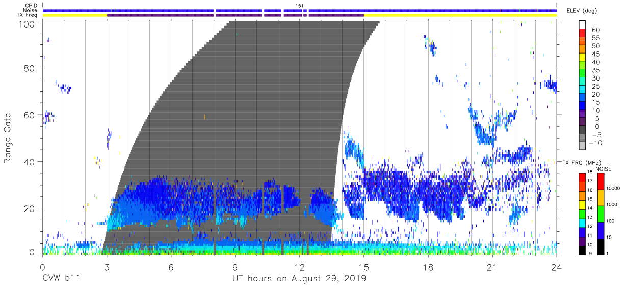Image resolution: width=626 pixels, height=289 pixels.
Task: Click the Range Gate tick label '80'
Action: [30, 68]
